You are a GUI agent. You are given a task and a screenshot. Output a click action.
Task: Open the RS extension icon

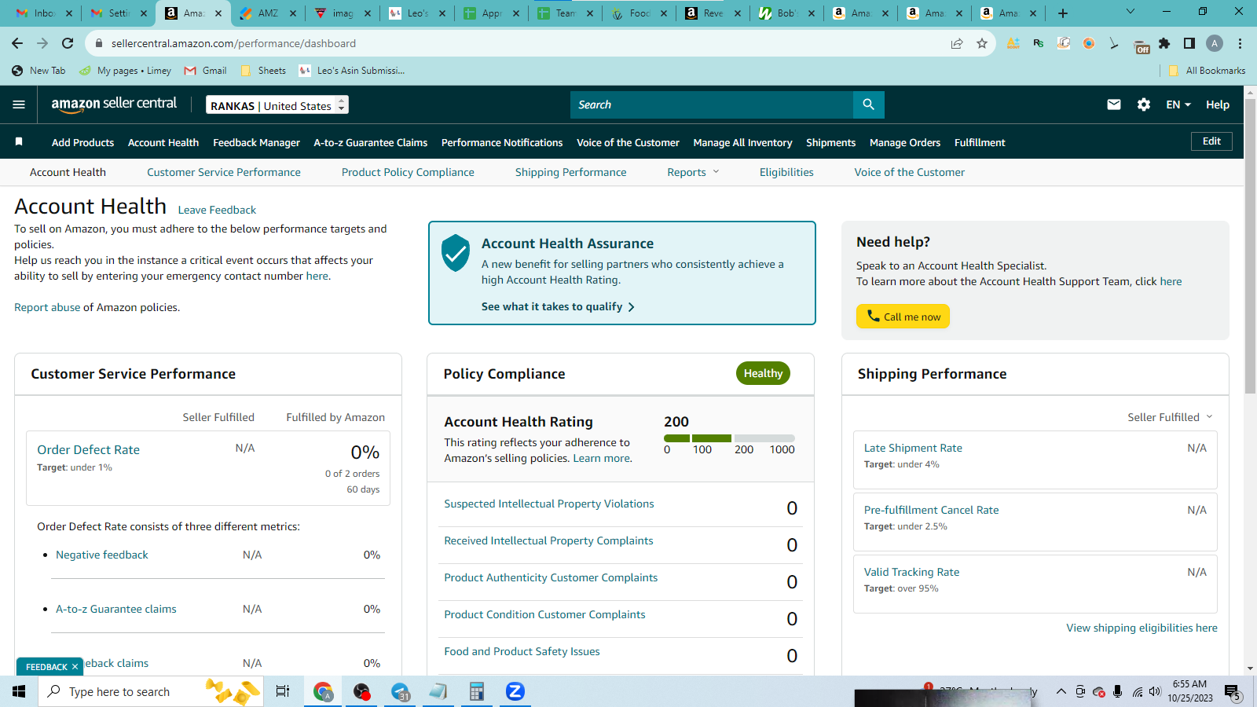click(1039, 43)
